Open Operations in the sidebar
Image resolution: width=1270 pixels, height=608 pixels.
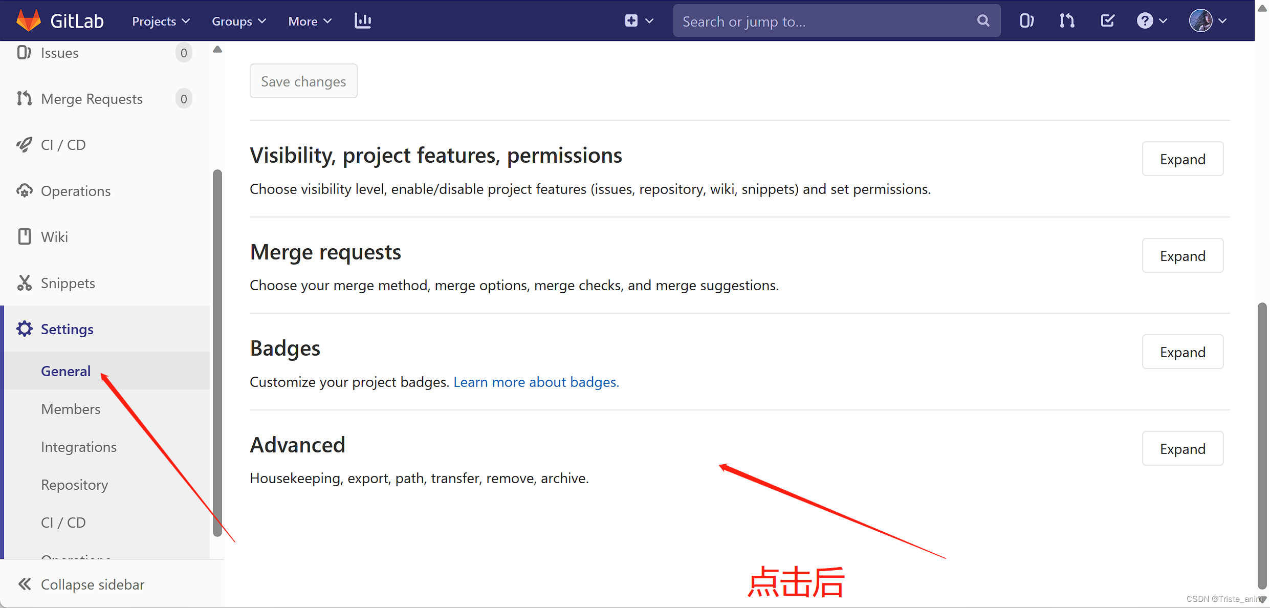75,191
